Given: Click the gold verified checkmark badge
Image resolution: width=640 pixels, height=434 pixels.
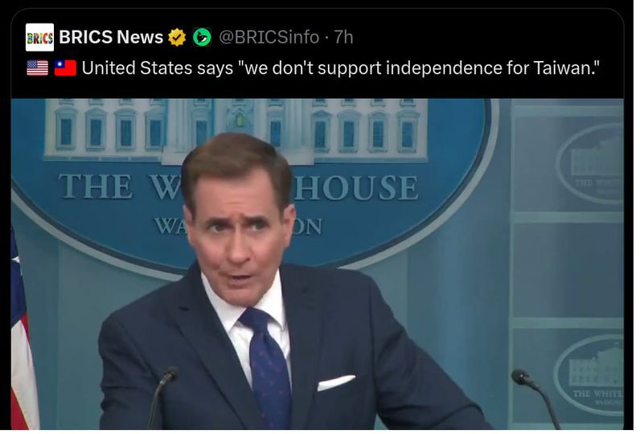Looking at the screenshot, I should pos(177,38).
